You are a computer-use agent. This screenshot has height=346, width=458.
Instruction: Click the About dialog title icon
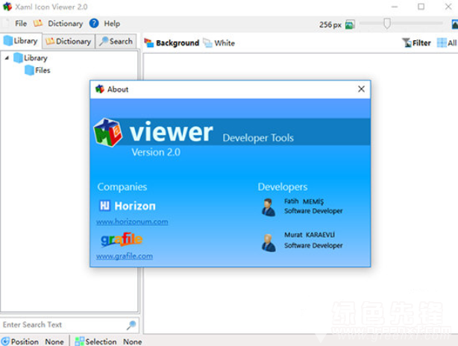coord(100,89)
